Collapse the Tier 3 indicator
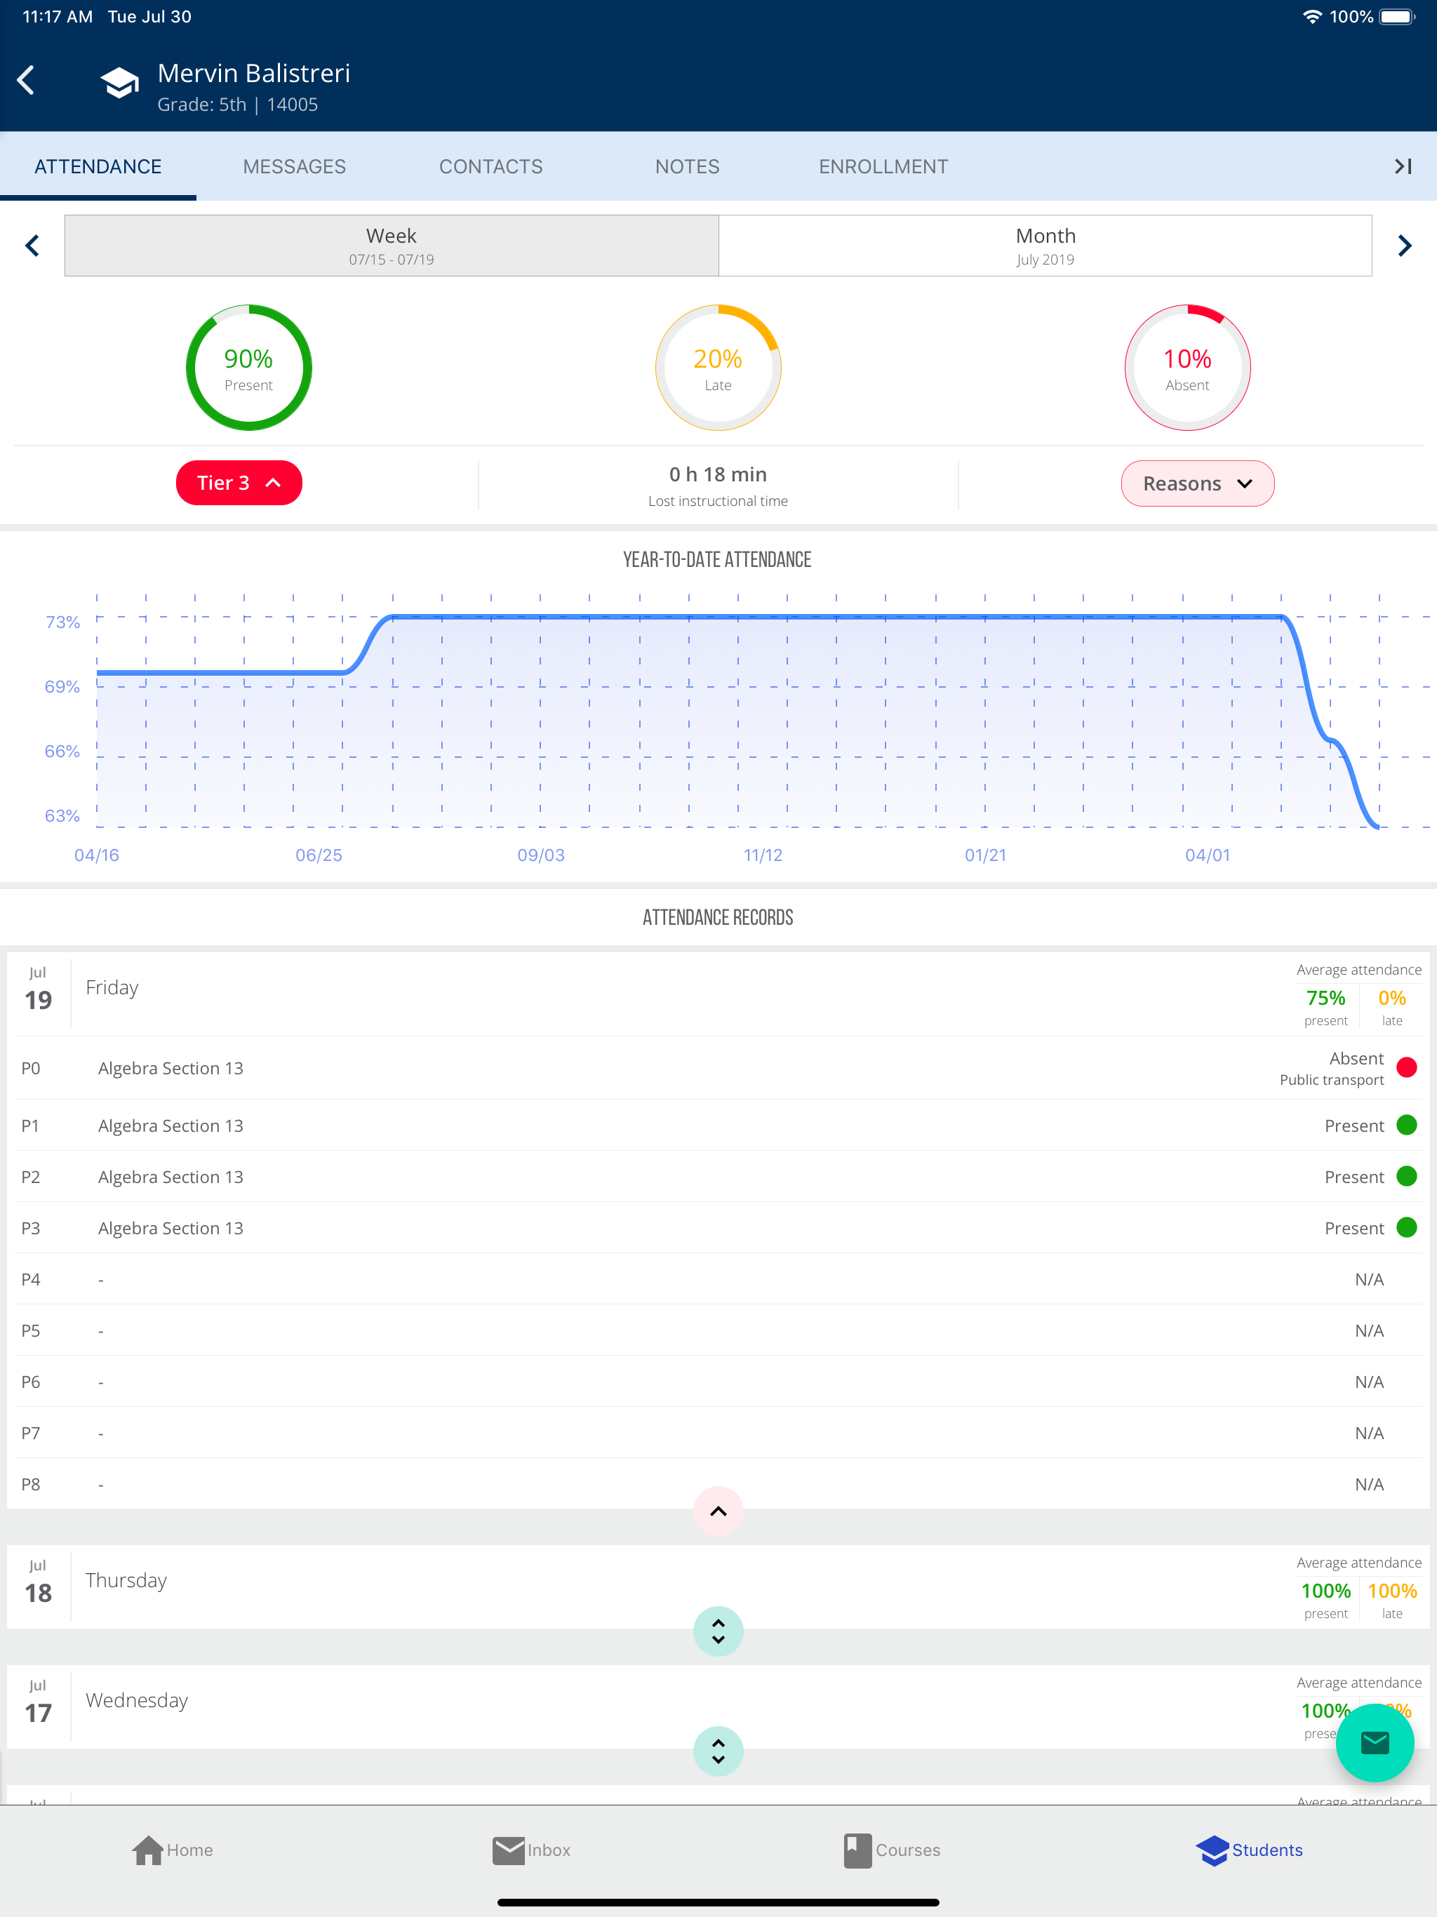1437x1917 pixels. tap(239, 483)
